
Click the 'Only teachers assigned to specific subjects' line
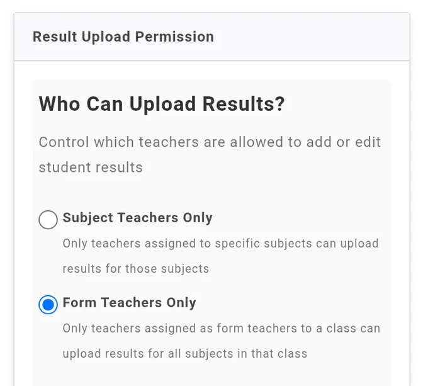pyautogui.click(x=220, y=244)
